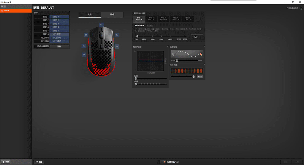Open help for 巡检速率 panel
The width and height of the screenshot is (304, 165).
204,64
